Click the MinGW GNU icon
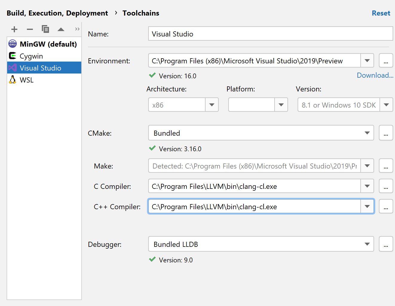The image size is (395, 306). click(13, 44)
